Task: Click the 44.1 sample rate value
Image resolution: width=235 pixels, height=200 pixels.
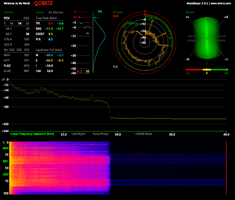Action: pos(8,28)
